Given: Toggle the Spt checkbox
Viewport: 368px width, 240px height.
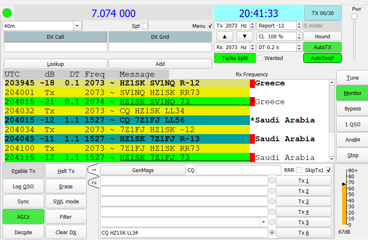Looking at the screenshot, I should (x=145, y=26).
